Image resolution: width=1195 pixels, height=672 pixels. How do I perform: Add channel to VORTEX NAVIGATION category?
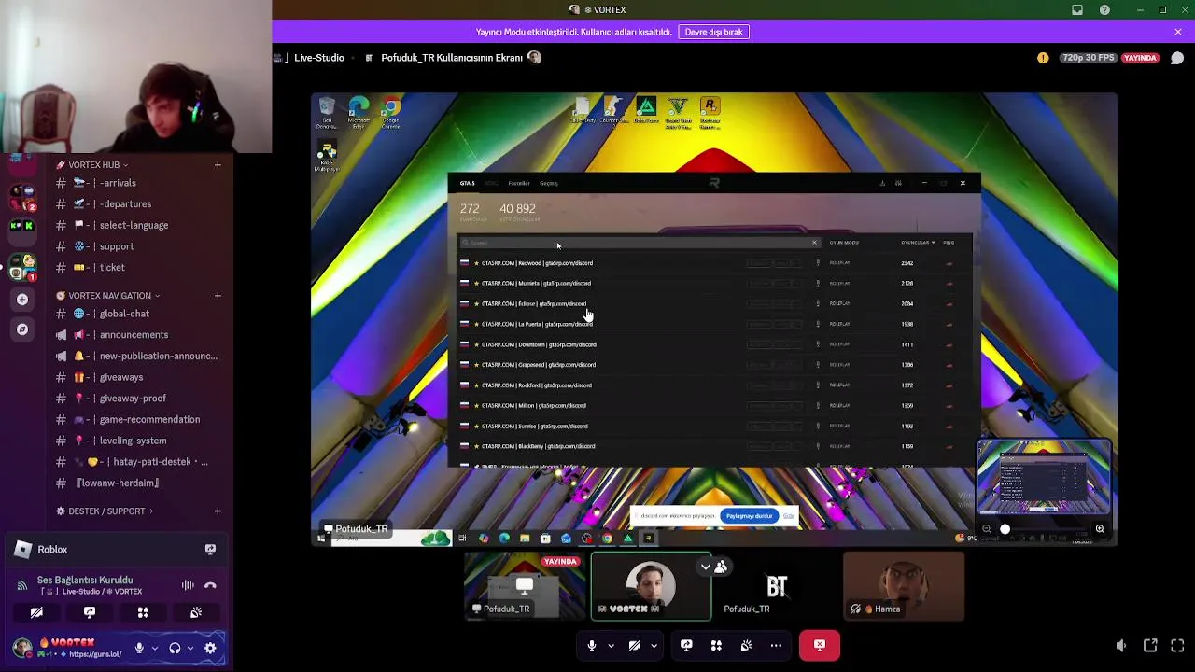point(218,296)
